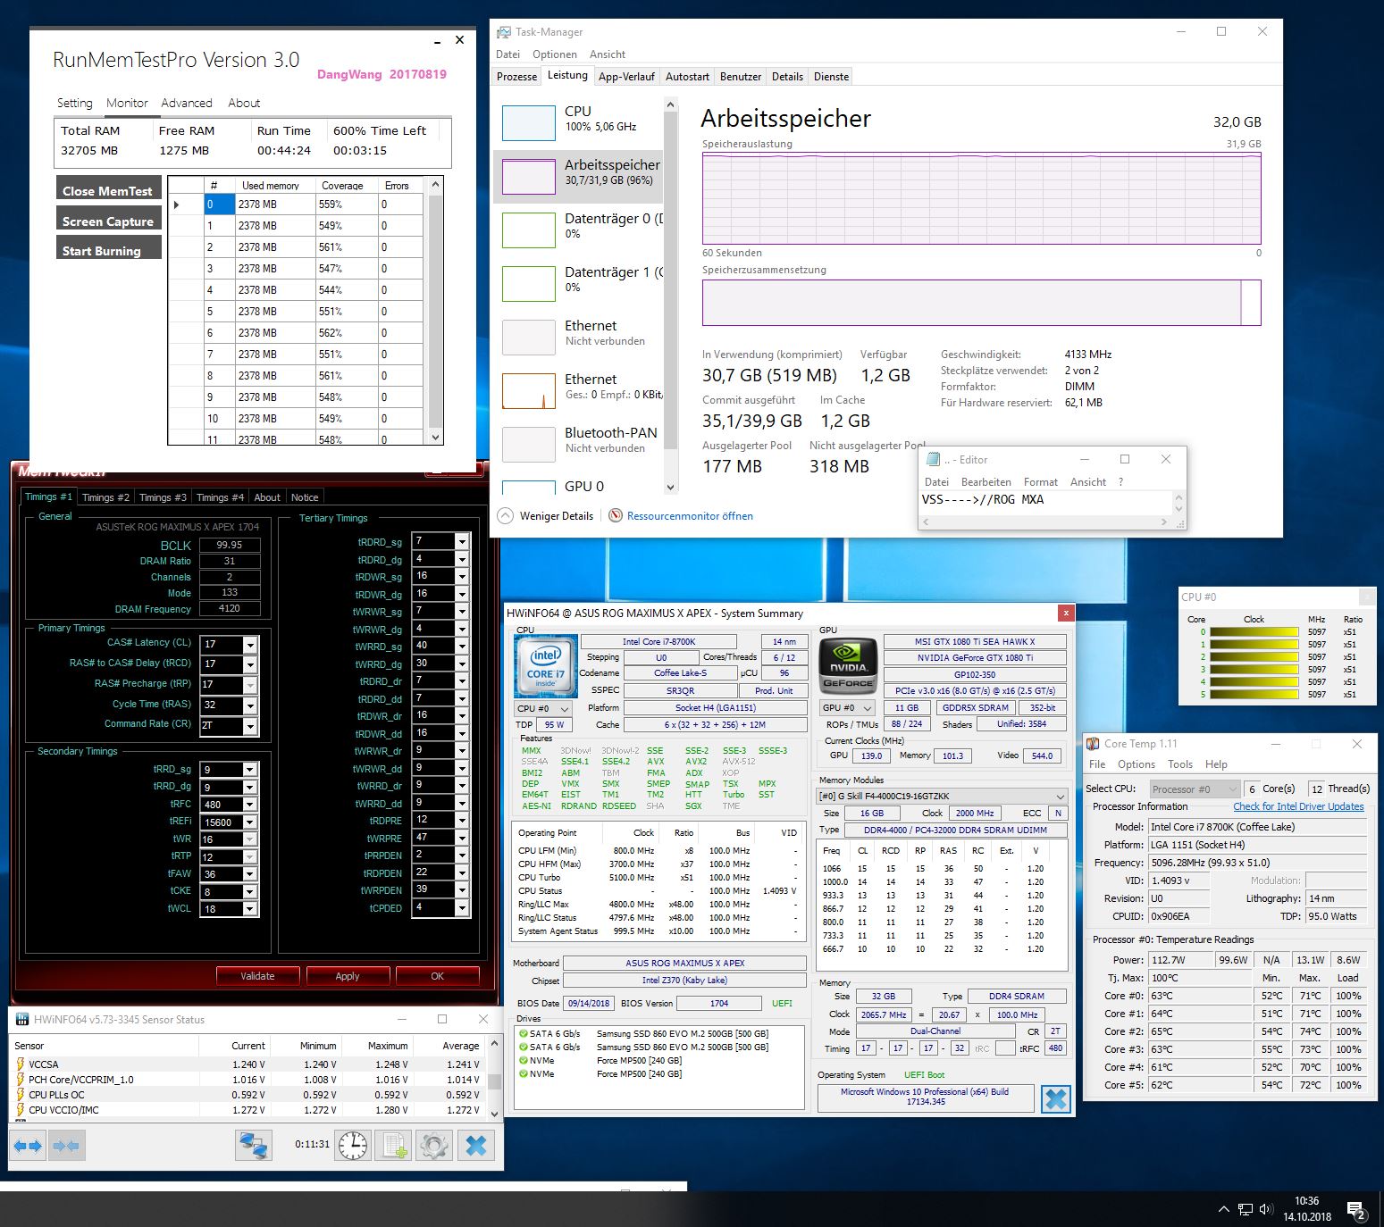Open the GPU #0 selector in System Summary

[847, 708]
